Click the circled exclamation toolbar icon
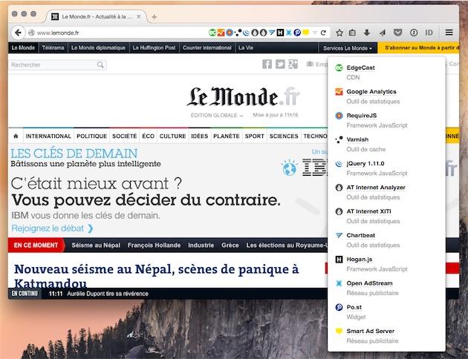 [414, 33]
